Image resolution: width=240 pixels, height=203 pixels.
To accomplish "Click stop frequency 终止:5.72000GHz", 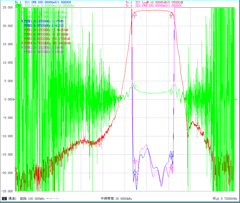I will tap(225, 199).
